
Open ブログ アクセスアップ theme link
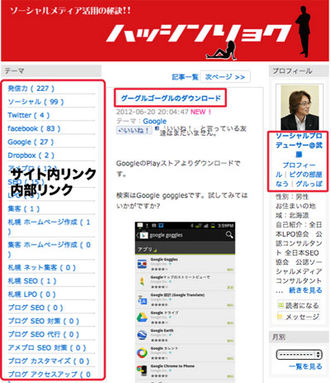click(49, 375)
